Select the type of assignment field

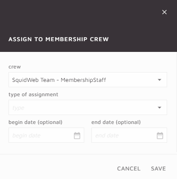point(88,107)
